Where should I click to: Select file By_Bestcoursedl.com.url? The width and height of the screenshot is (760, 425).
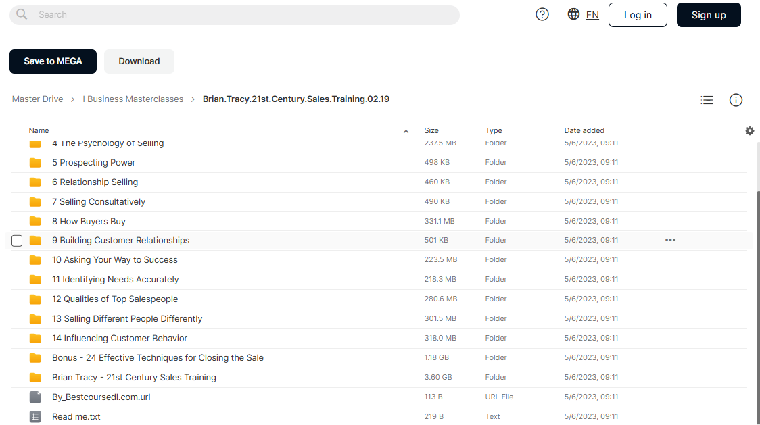(101, 397)
